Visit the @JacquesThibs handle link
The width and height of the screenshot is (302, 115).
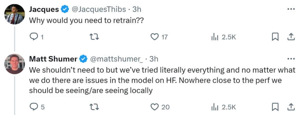99,9
